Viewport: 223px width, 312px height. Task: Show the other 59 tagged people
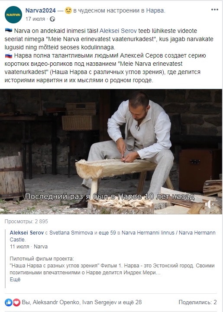click(x=107, y=233)
